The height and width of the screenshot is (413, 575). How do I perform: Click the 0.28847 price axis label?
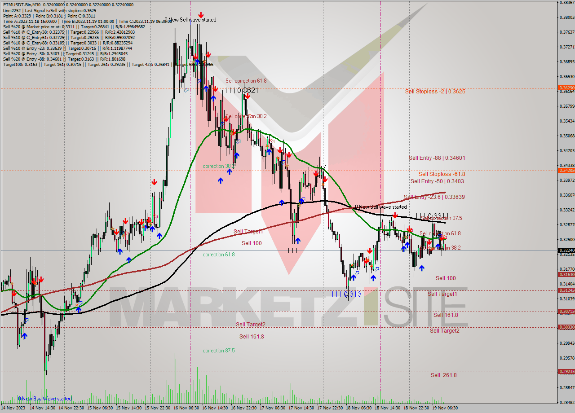567,387
